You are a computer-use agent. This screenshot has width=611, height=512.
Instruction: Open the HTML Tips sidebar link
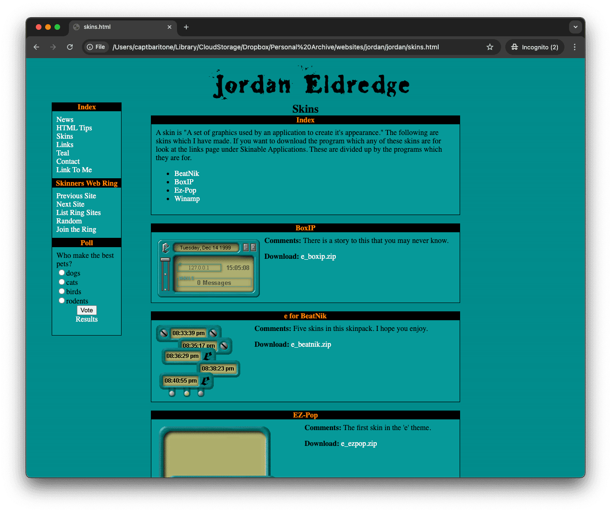pos(74,128)
